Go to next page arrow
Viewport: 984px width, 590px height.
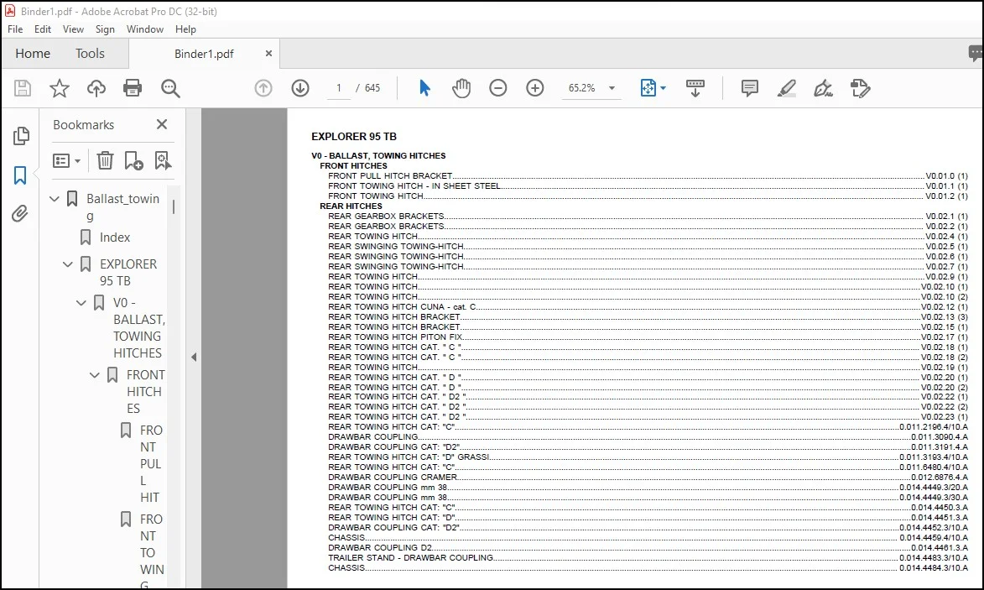300,88
